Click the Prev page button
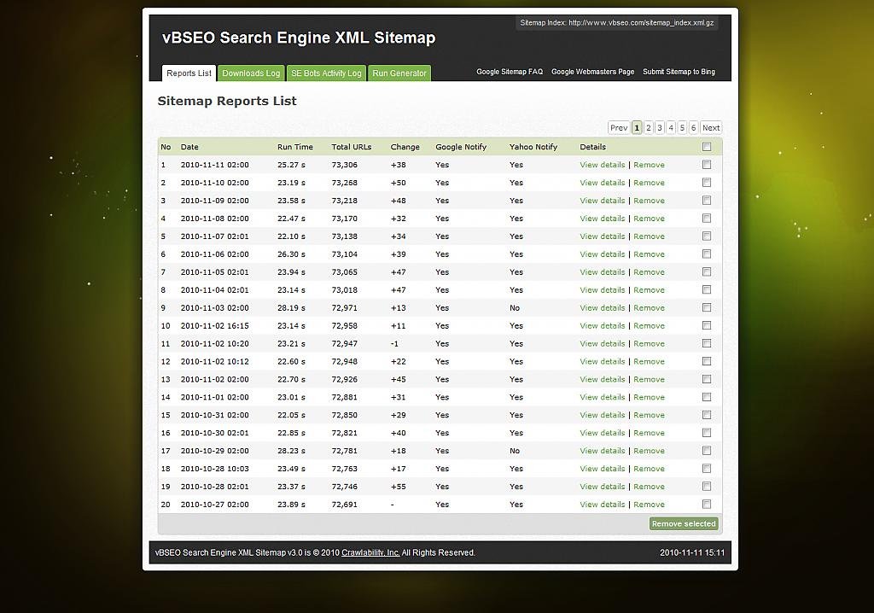The image size is (874, 613). tap(619, 128)
